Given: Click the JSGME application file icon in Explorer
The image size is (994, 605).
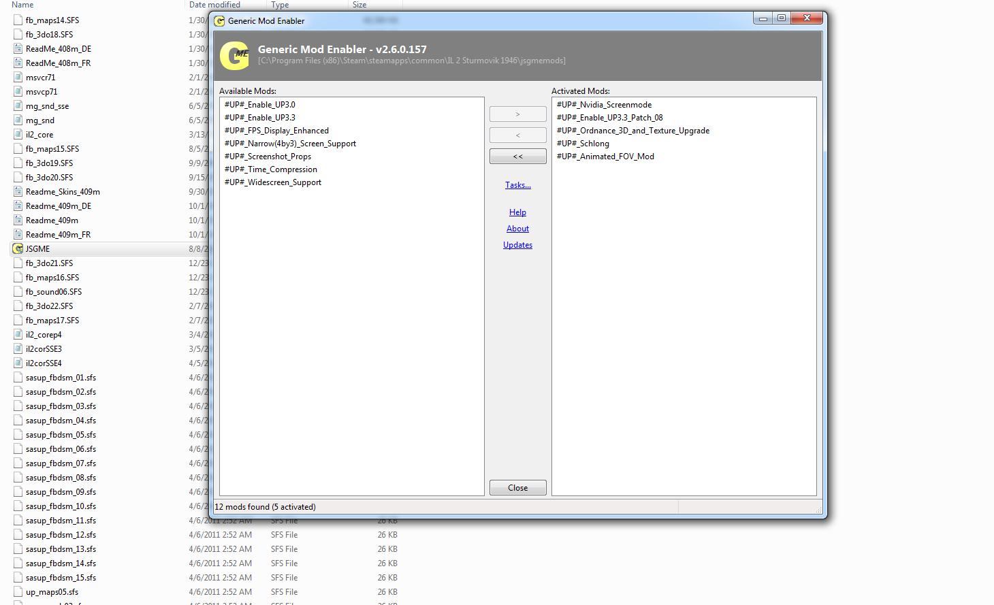Looking at the screenshot, I should (18, 249).
